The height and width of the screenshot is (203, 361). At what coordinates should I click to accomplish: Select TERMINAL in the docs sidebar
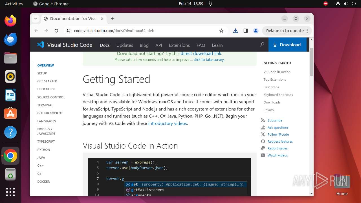(45, 105)
